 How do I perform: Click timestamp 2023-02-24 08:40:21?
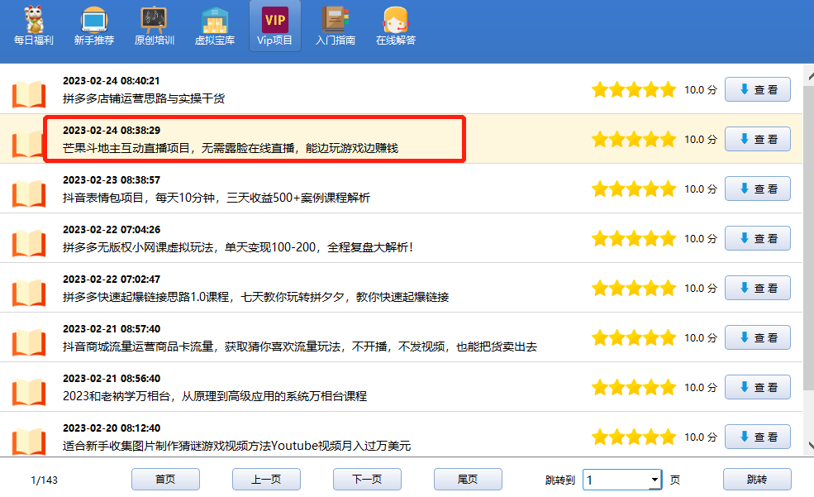(x=111, y=81)
